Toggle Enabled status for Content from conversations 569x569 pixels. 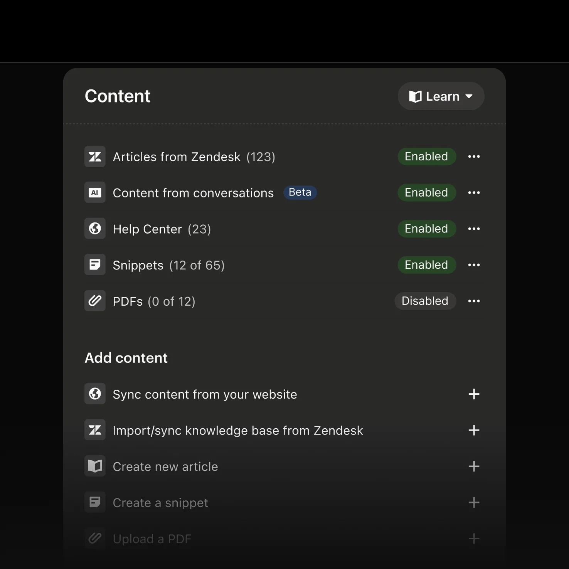[427, 192]
